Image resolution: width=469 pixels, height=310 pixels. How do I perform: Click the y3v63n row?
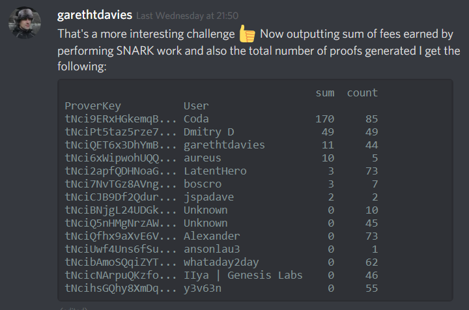tap(221, 288)
